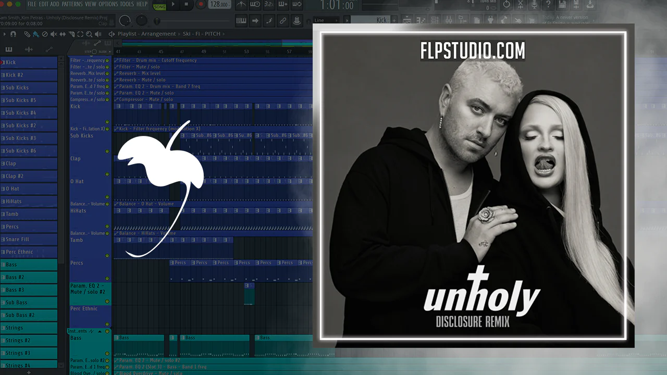Image resolution: width=667 pixels, height=375 pixels.
Task: Click the 128 tempo field
Action: [221, 5]
